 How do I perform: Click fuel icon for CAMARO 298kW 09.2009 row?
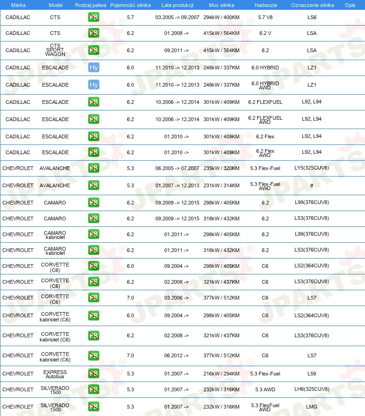coord(93,203)
